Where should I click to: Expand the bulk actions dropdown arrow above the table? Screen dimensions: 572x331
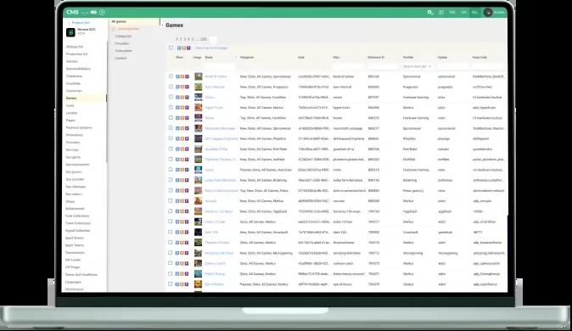pyautogui.click(x=193, y=48)
